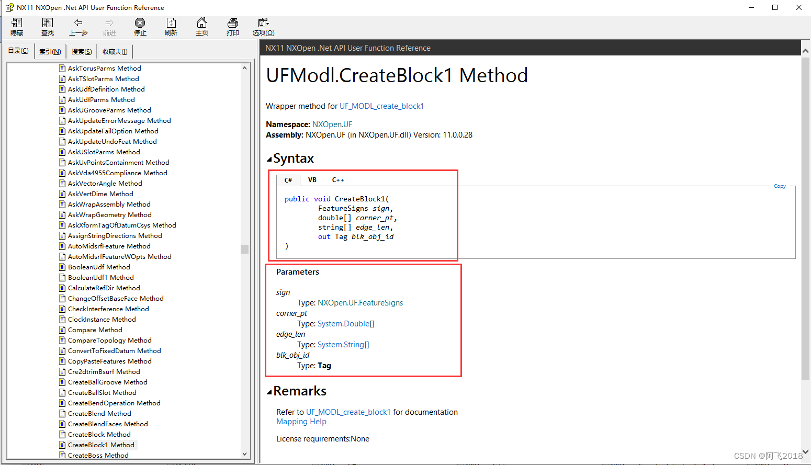
Task: Click the tree panel scroll down arrow
Action: 244,454
